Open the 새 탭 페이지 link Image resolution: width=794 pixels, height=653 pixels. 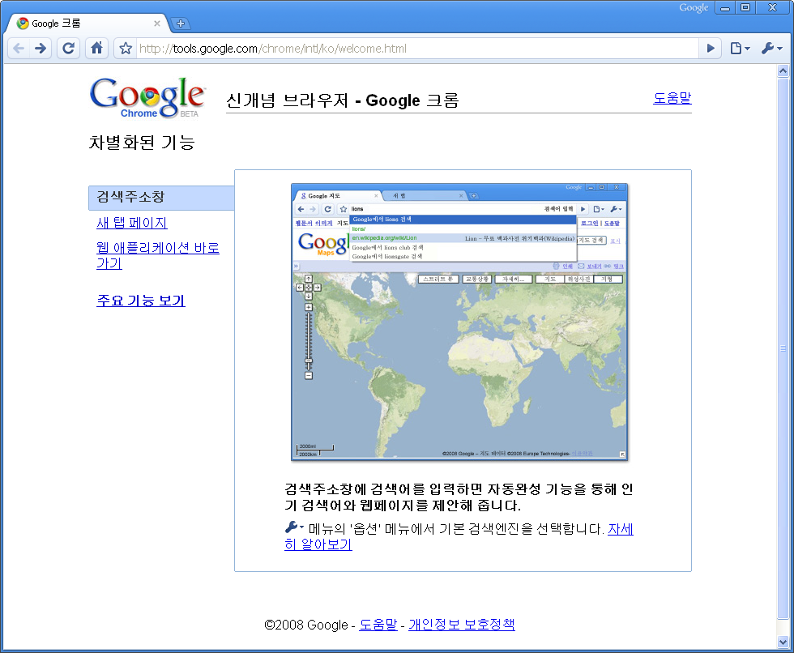(131, 224)
